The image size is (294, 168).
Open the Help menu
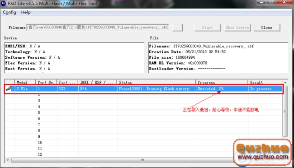pyautogui.click(x=26, y=12)
